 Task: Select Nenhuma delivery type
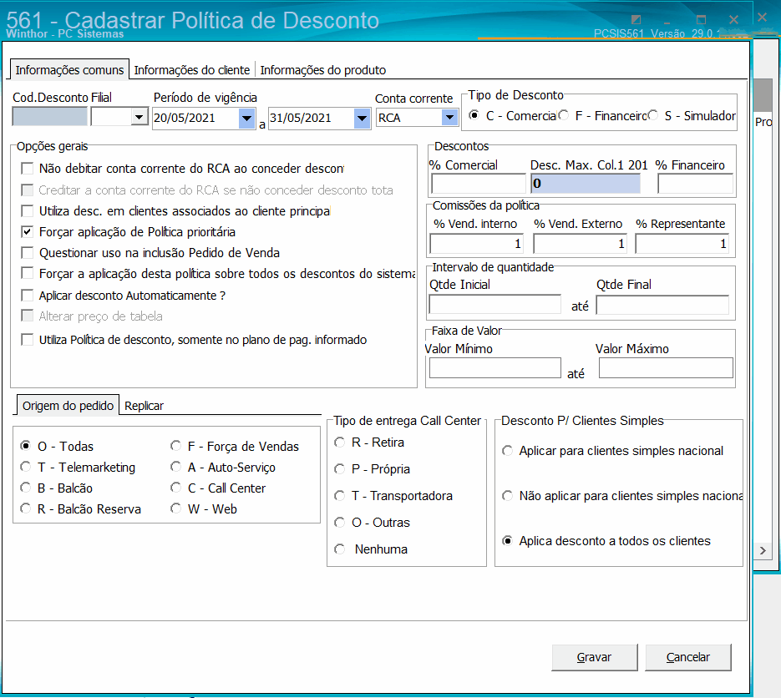(340, 549)
